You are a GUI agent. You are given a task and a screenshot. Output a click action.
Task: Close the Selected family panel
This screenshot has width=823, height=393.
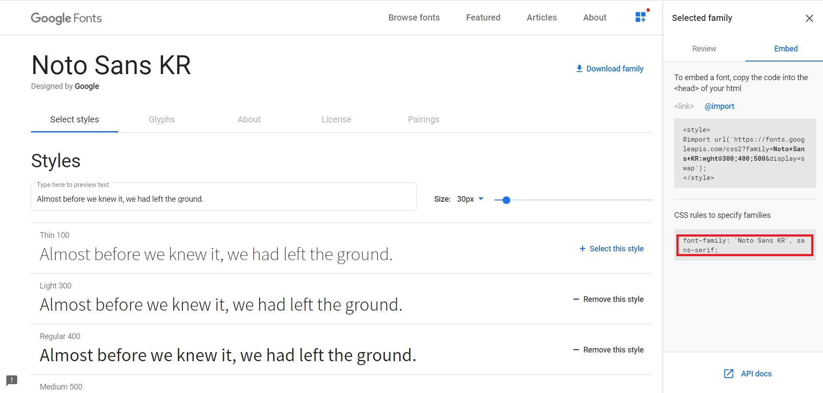809,18
